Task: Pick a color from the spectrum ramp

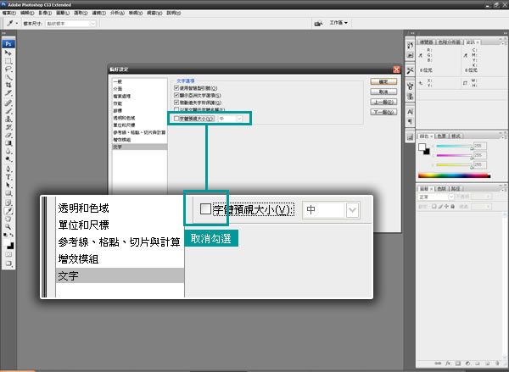Action: pyautogui.click(x=454, y=175)
